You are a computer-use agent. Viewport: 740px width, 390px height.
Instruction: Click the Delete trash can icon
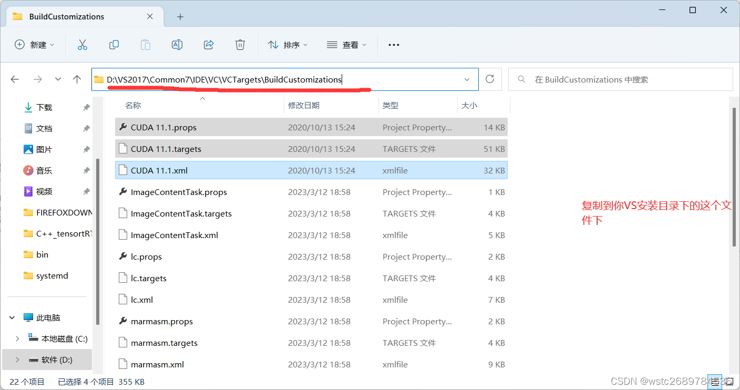(240, 45)
